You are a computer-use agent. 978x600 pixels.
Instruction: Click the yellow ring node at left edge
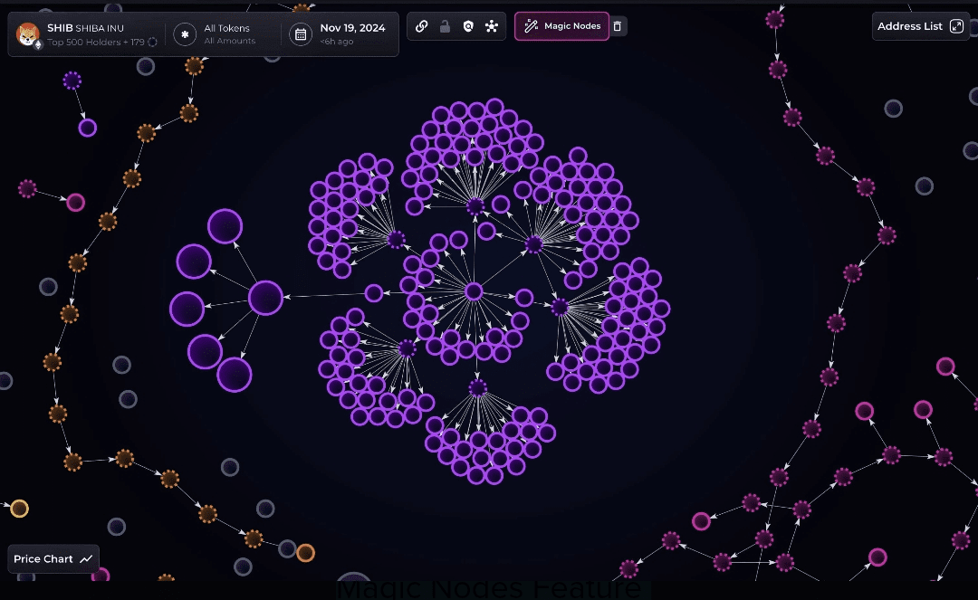coord(19,509)
